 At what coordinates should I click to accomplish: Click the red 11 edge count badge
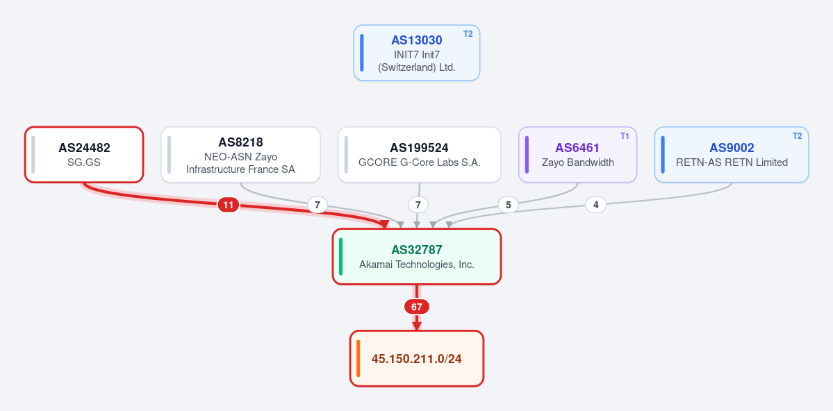click(228, 204)
